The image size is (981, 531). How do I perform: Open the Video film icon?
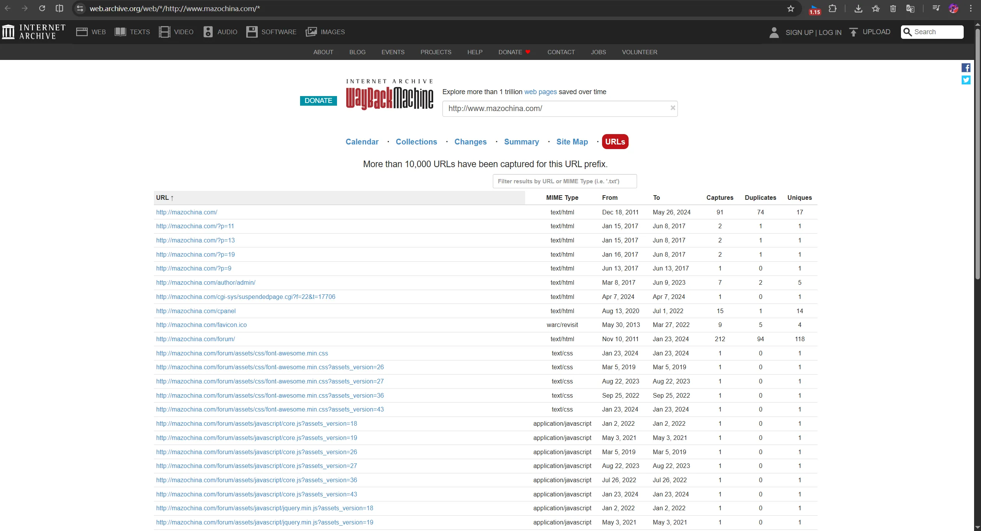pos(164,32)
